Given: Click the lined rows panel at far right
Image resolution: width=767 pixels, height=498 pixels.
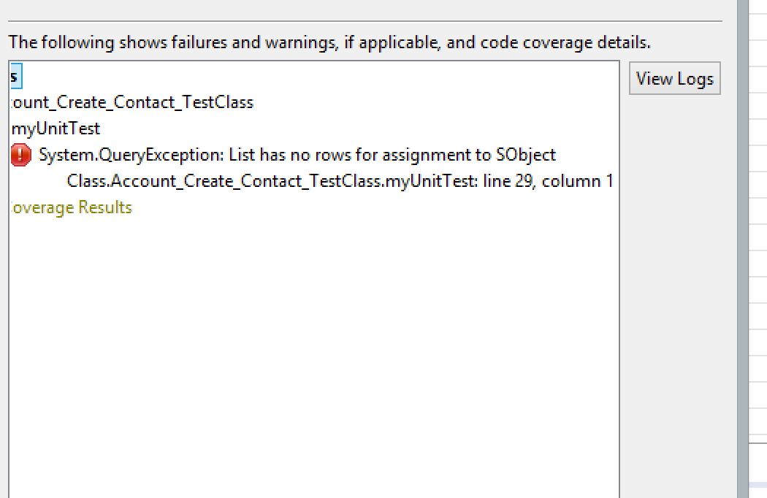Looking at the screenshot, I should pos(758,219).
